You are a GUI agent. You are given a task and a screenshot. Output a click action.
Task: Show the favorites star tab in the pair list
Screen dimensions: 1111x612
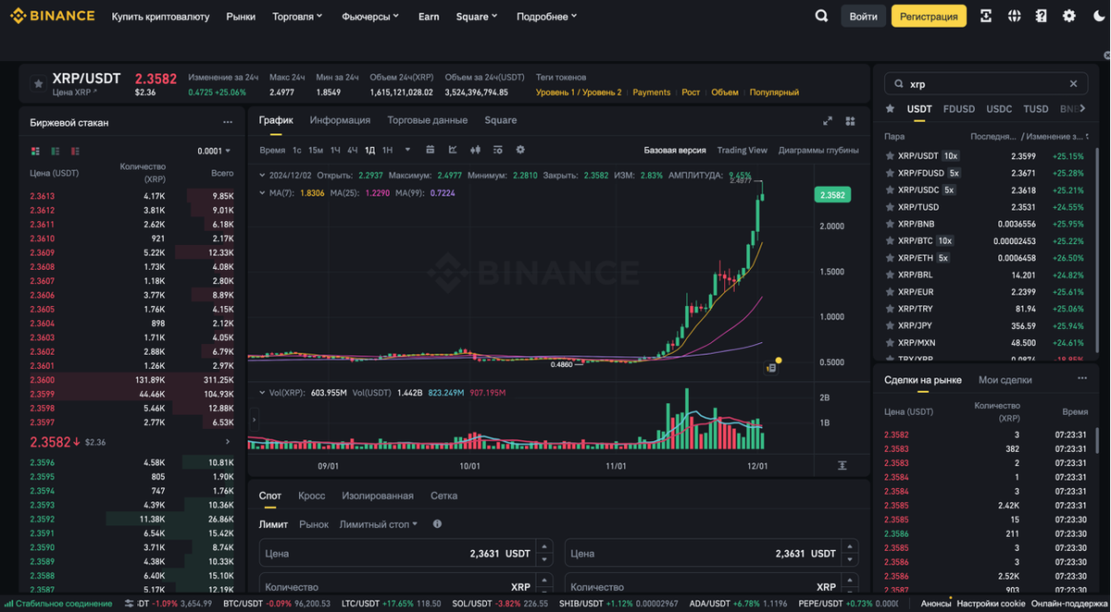tap(891, 109)
